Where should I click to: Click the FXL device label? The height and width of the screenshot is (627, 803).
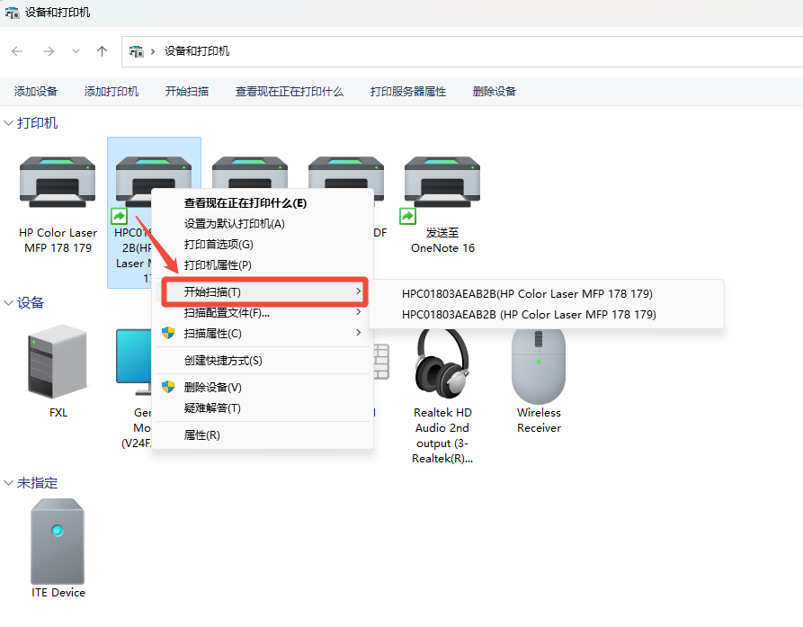pyautogui.click(x=58, y=412)
